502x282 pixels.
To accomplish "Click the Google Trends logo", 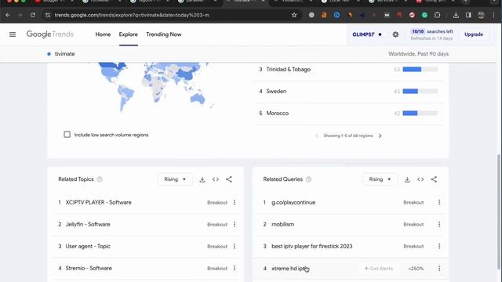I will click(50, 34).
